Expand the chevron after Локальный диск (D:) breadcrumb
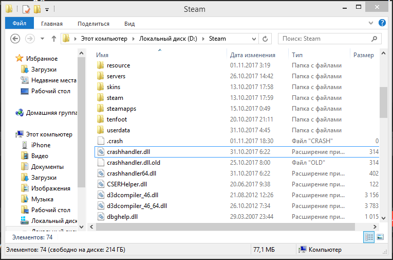The image size is (393, 260). (x=203, y=39)
